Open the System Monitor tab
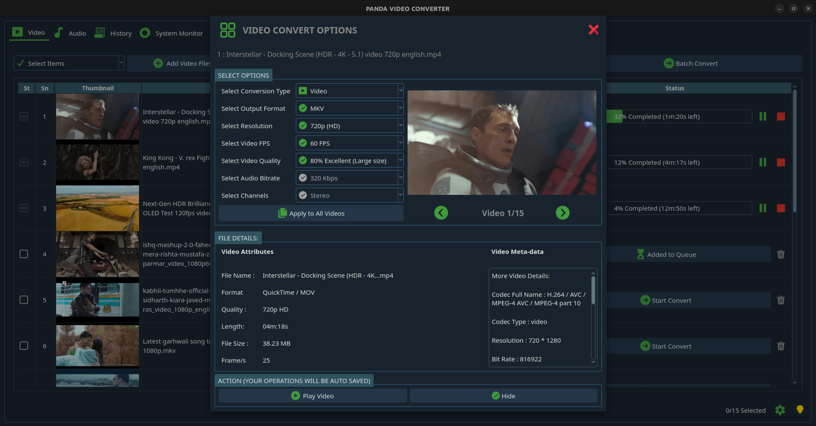 (171, 33)
